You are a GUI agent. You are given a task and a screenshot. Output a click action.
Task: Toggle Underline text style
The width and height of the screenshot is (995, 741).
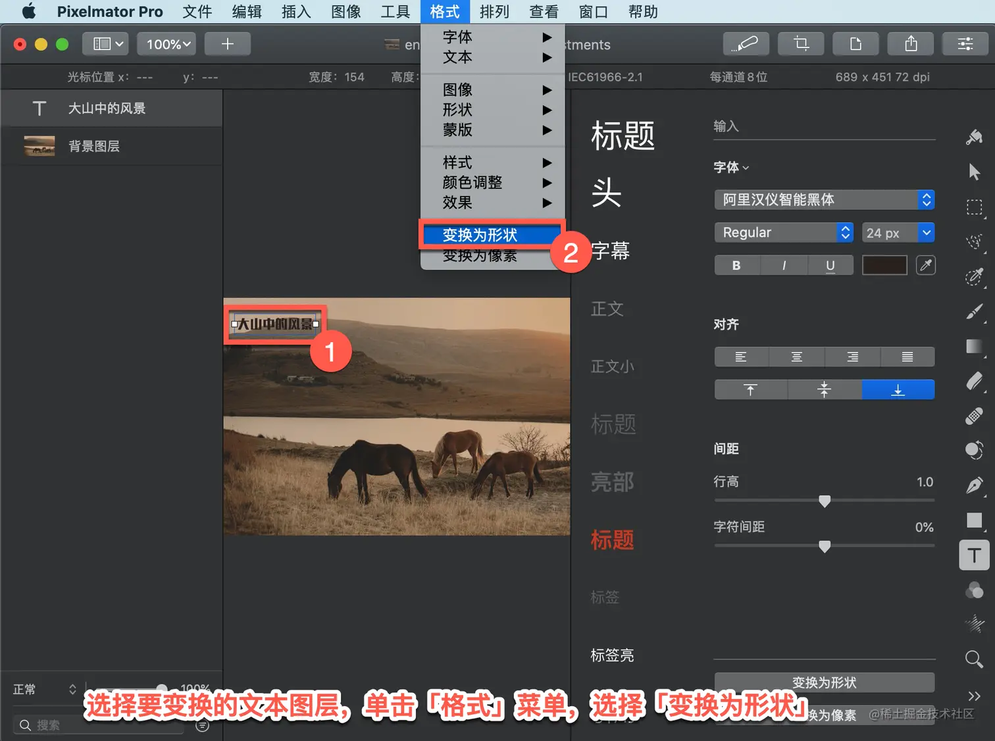(x=830, y=265)
